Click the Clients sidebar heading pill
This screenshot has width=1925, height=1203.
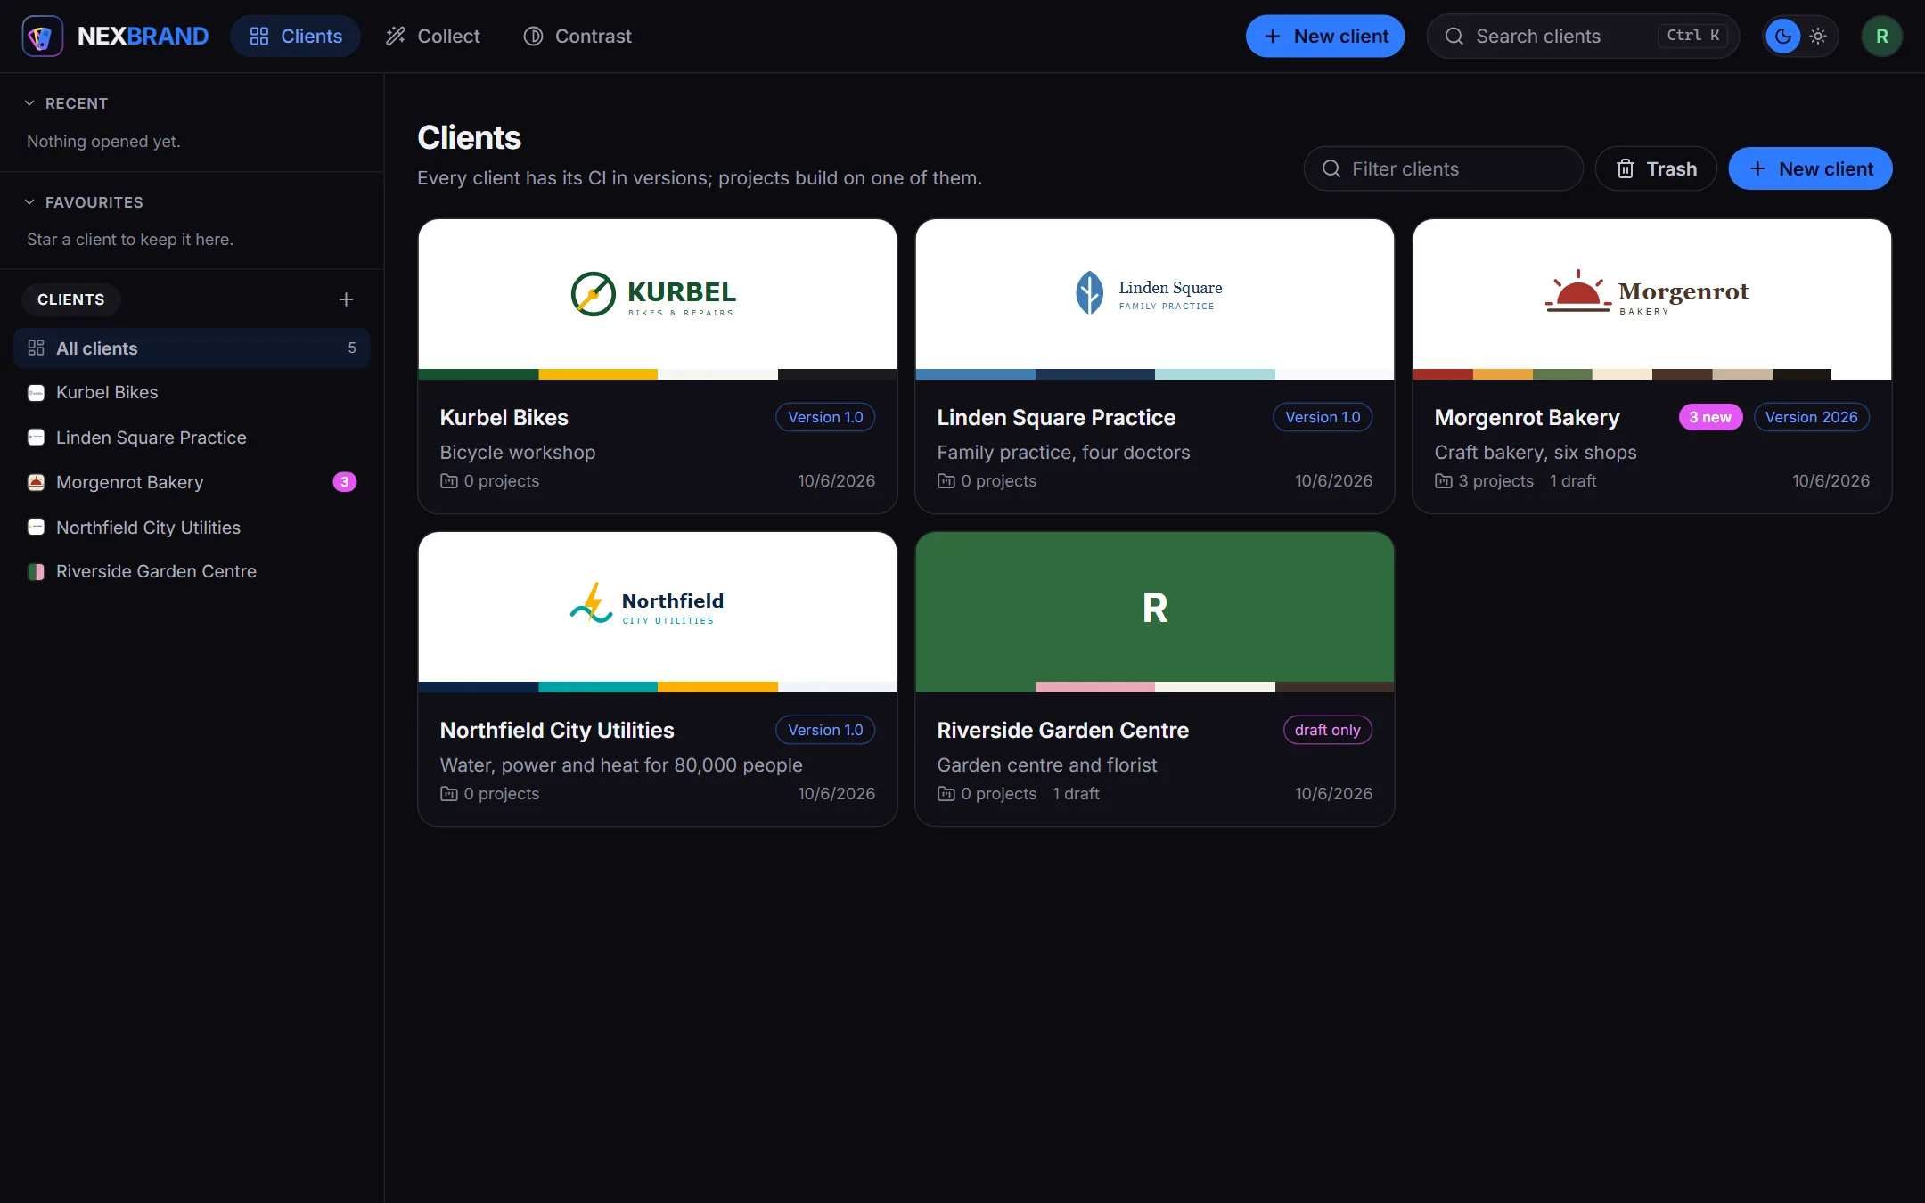click(x=71, y=299)
